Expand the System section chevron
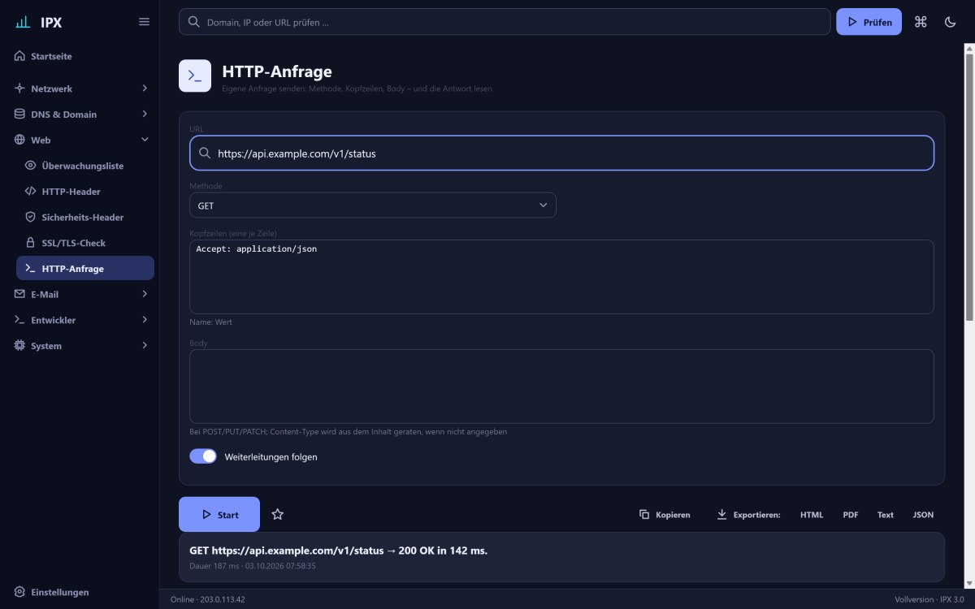This screenshot has width=975, height=609. (145, 346)
